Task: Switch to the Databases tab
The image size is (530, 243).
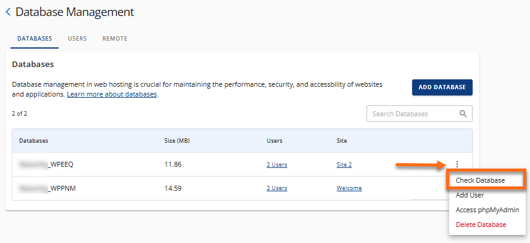Action: [35, 38]
